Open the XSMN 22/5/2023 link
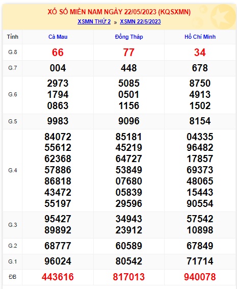The height and width of the screenshot is (289, 237). pos(140,21)
